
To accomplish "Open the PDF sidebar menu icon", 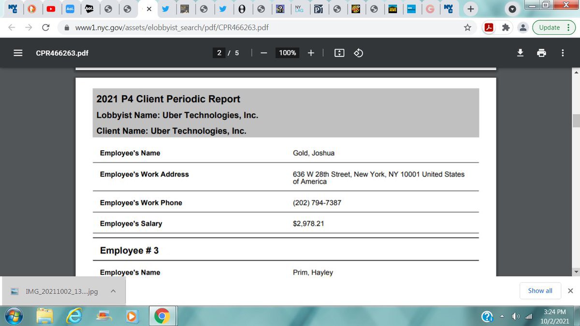I will pos(18,53).
